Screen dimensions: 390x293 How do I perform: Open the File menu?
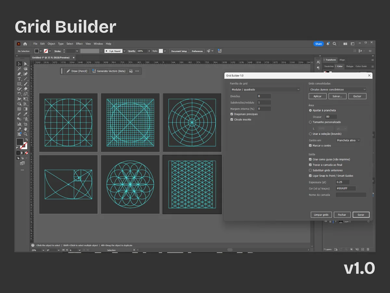pyautogui.click(x=35, y=44)
